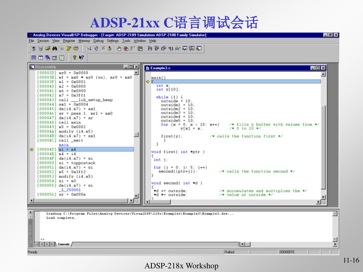Click the console scroll right arrow

[335, 244]
